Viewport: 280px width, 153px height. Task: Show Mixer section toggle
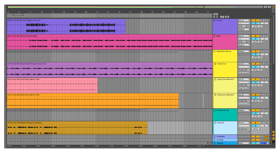point(273,139)
